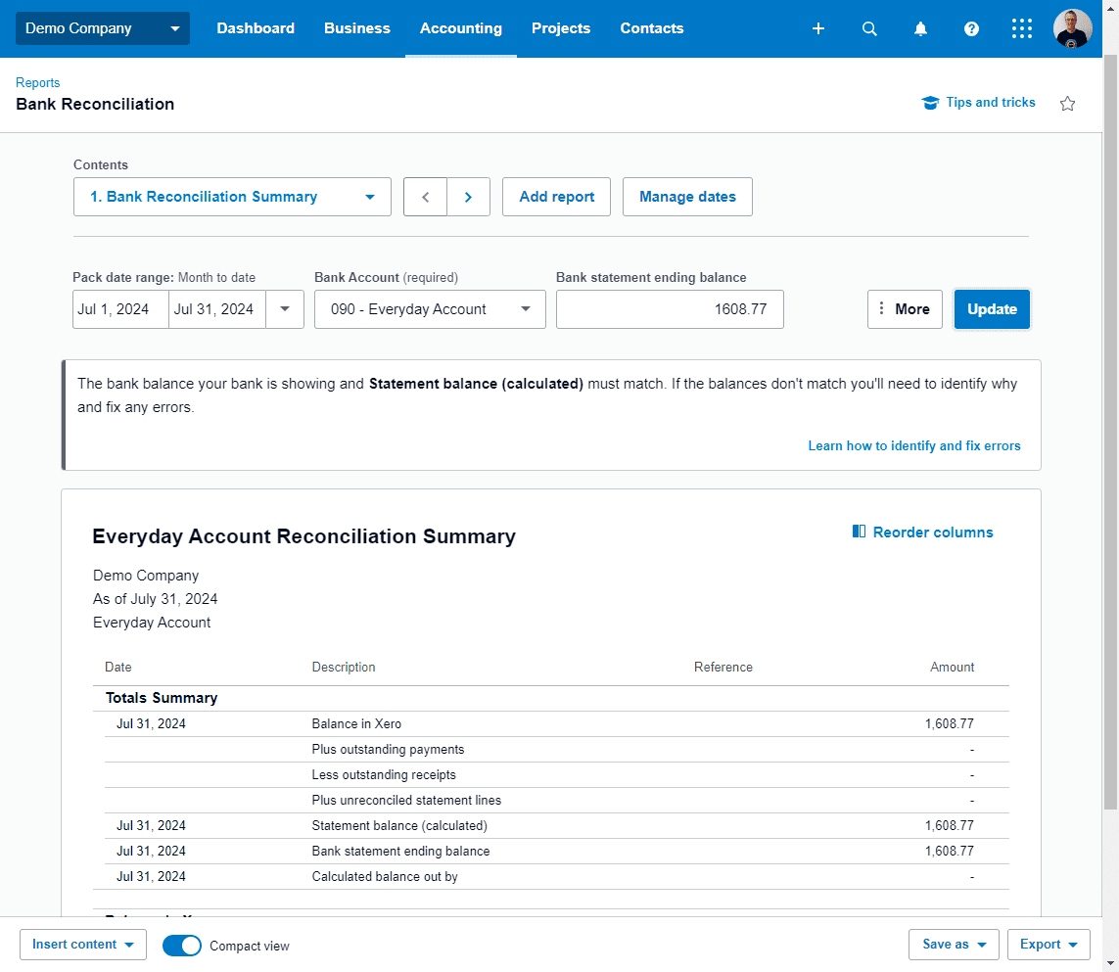Open the app launcher grid icon
This screenshot has width=1119, height=972.
1022,28
